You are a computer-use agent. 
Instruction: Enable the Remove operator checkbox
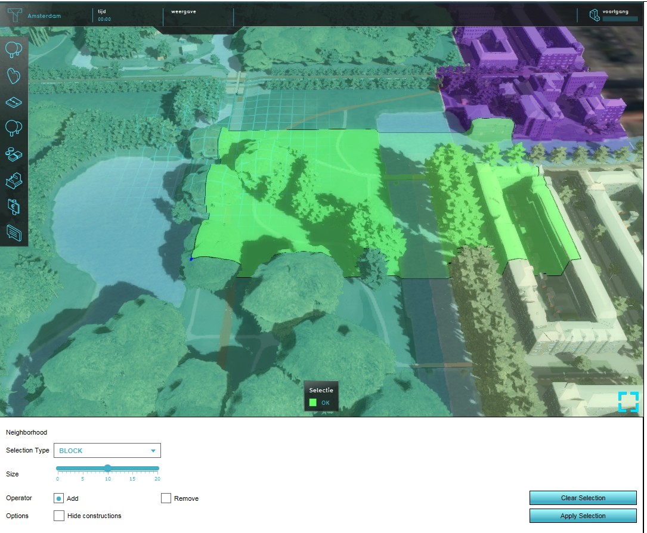pyautogui.click(x=166, y=498)
